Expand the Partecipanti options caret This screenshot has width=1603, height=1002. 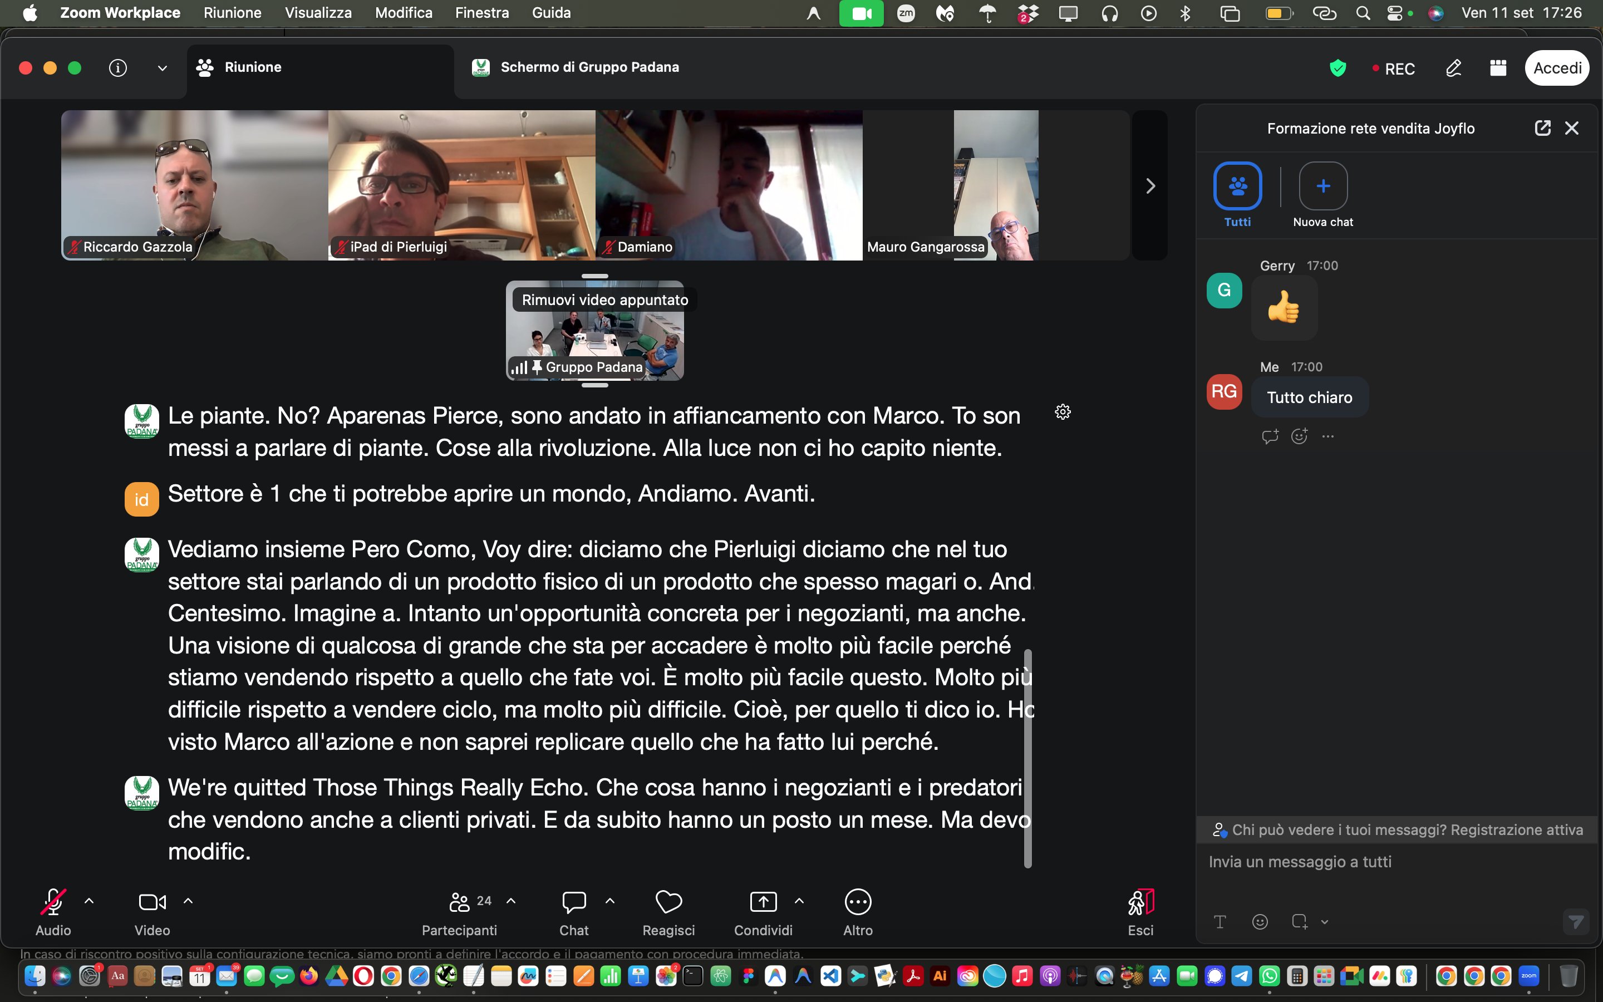pos(511,901)
